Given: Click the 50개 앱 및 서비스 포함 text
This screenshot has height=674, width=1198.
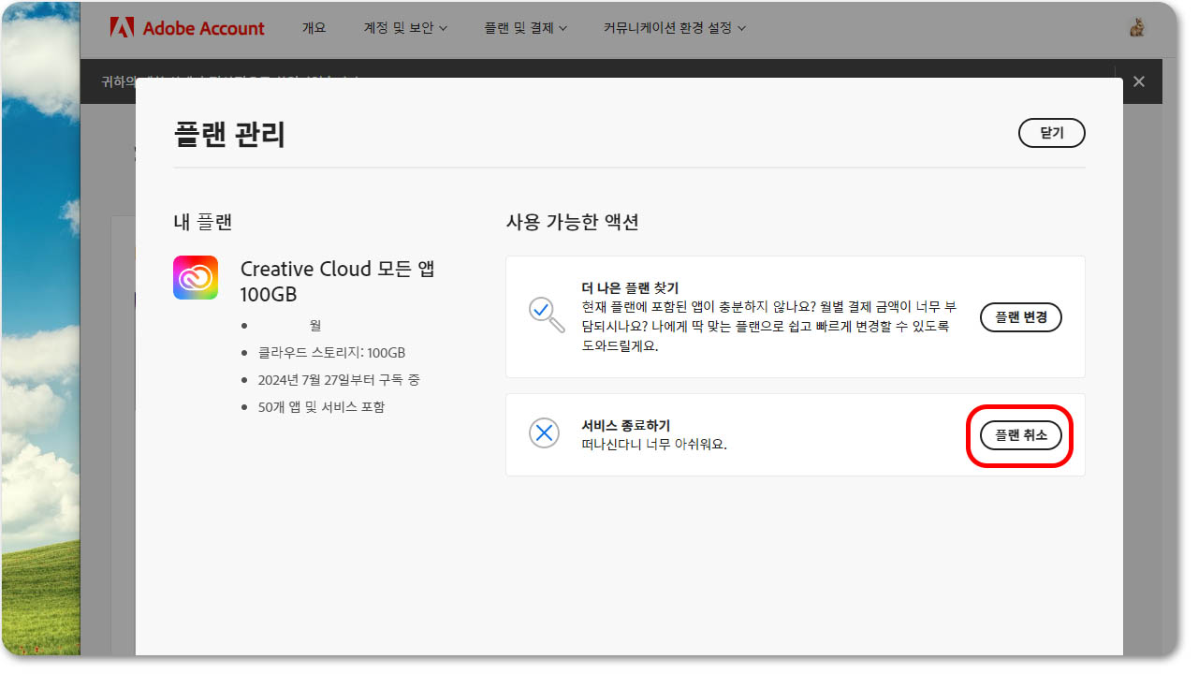Looking at the screenshot, I should (x=321, y=407).
